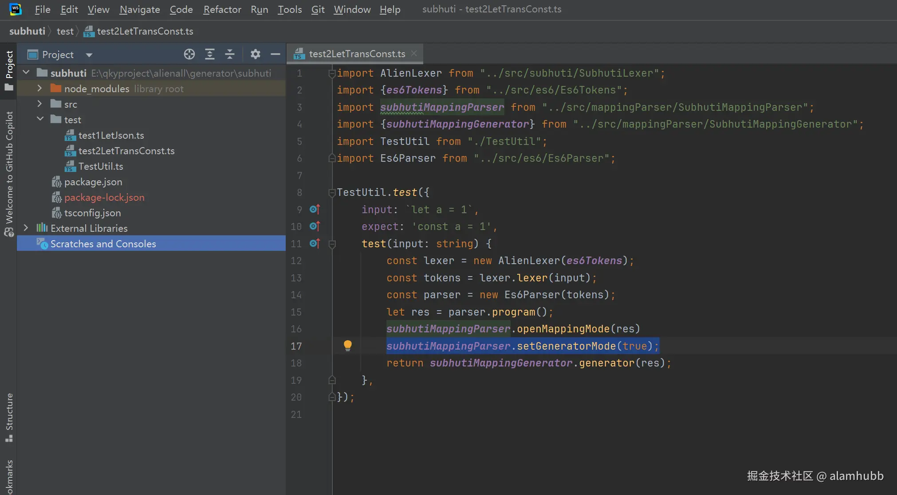
Task: Toggle Welcome to GitHub Copilot tool window
Action: click(9, 173)
